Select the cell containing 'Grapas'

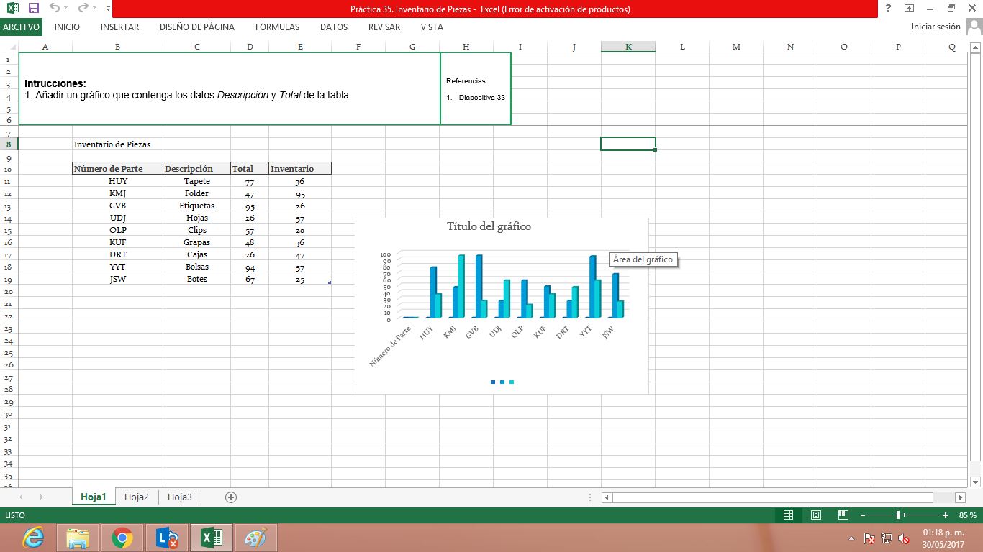[196, 242]
